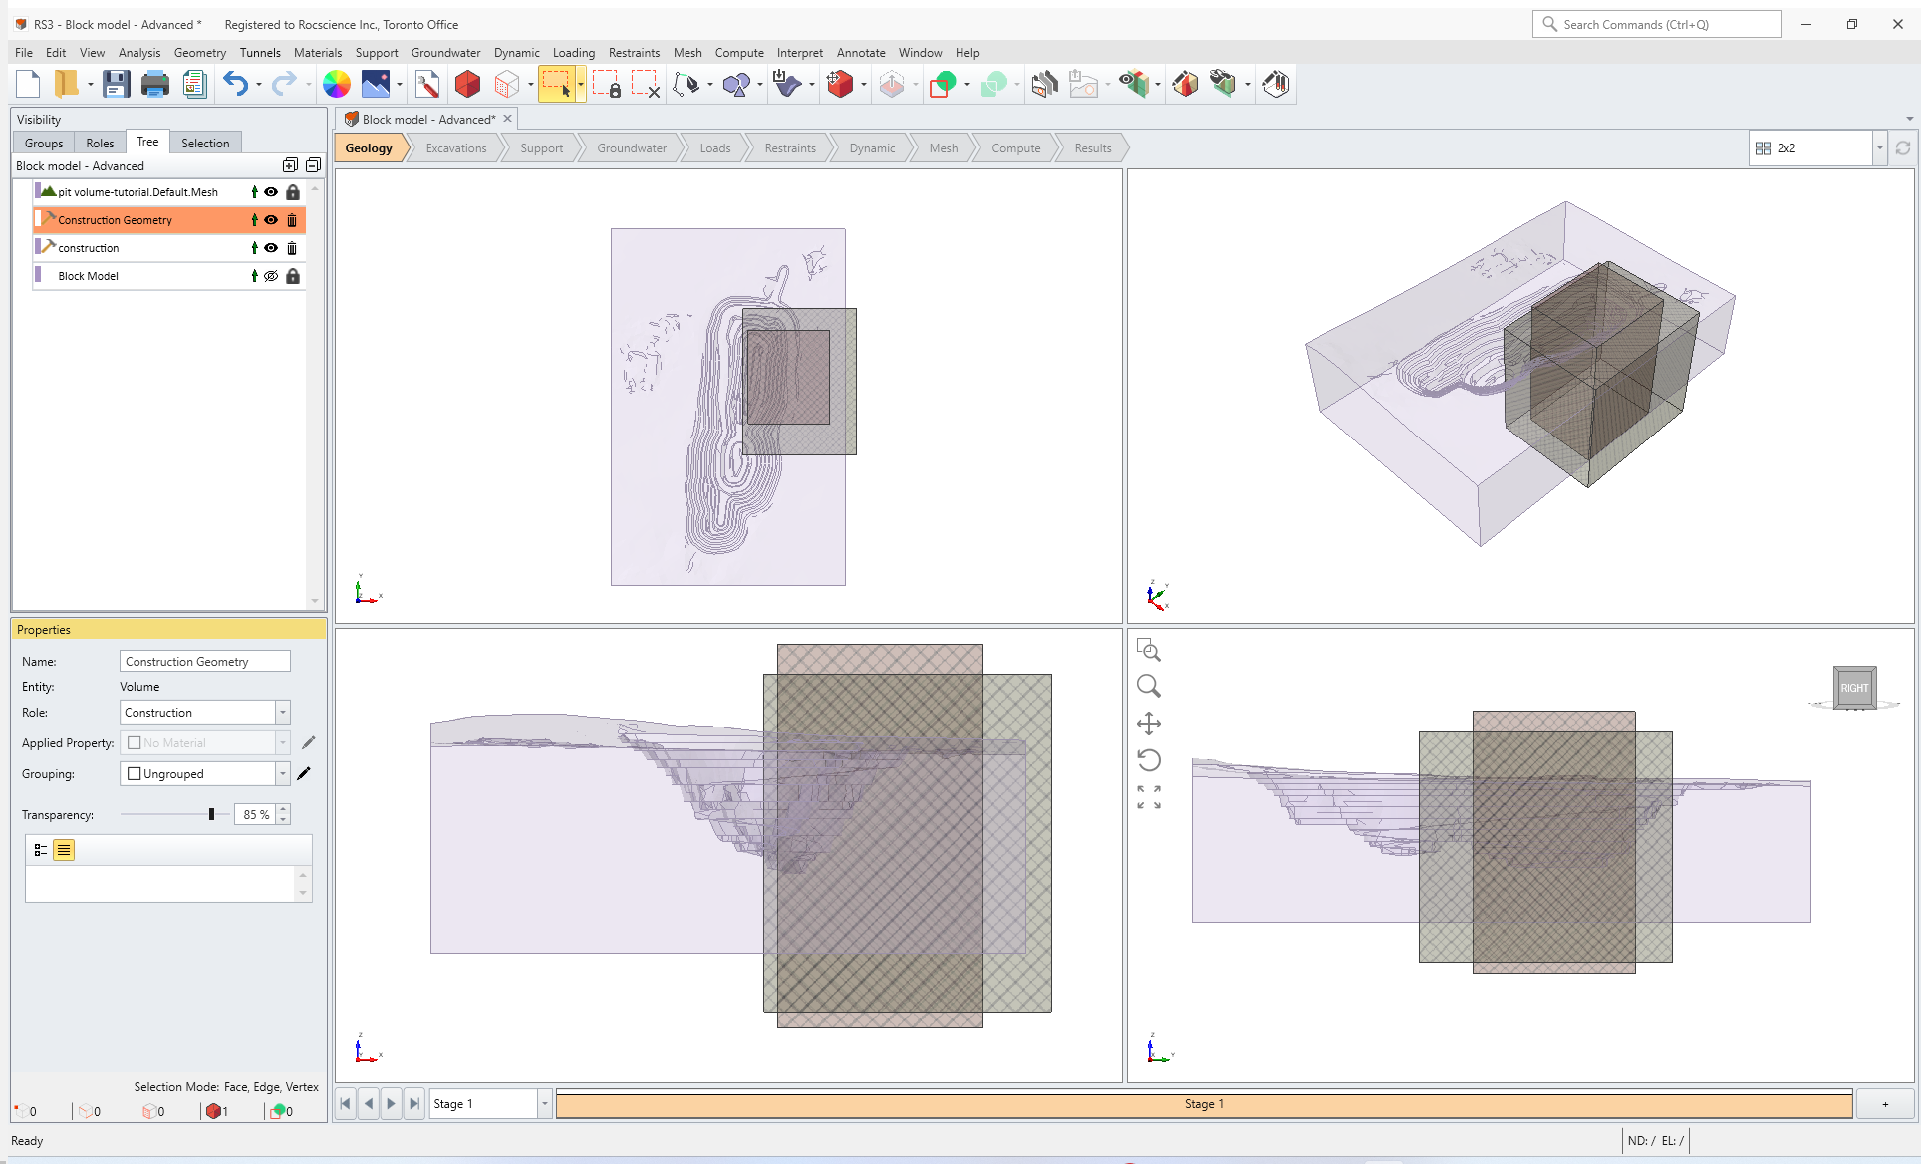The height and width of the screenshot is (1164, 1921).
Task: Click the Compute button in workflow bar
Action: click(x=1014, y=146)
